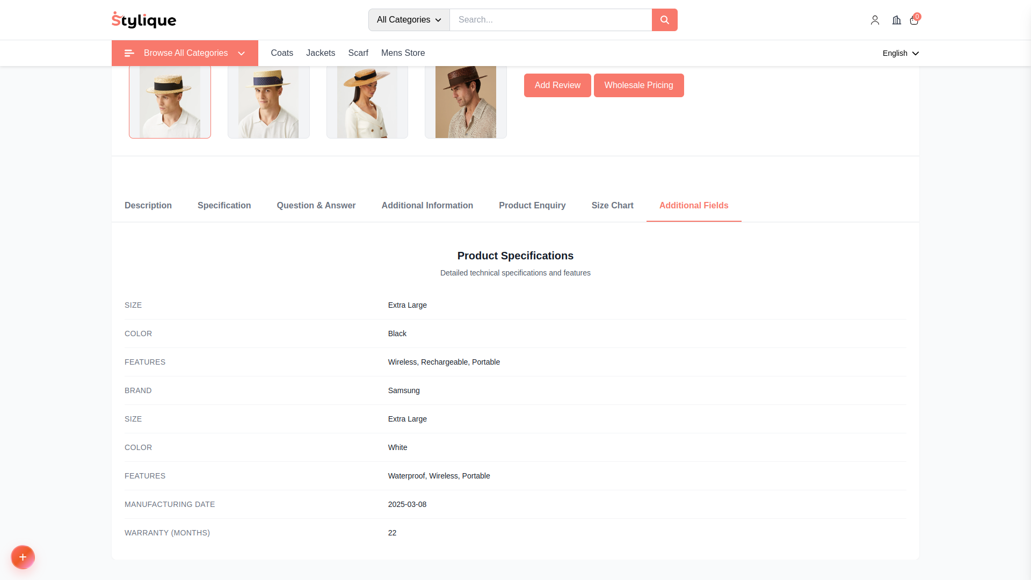
Task: Click 'Waterproof, Wireless, Portable' features value
Action: coord(439,476)
